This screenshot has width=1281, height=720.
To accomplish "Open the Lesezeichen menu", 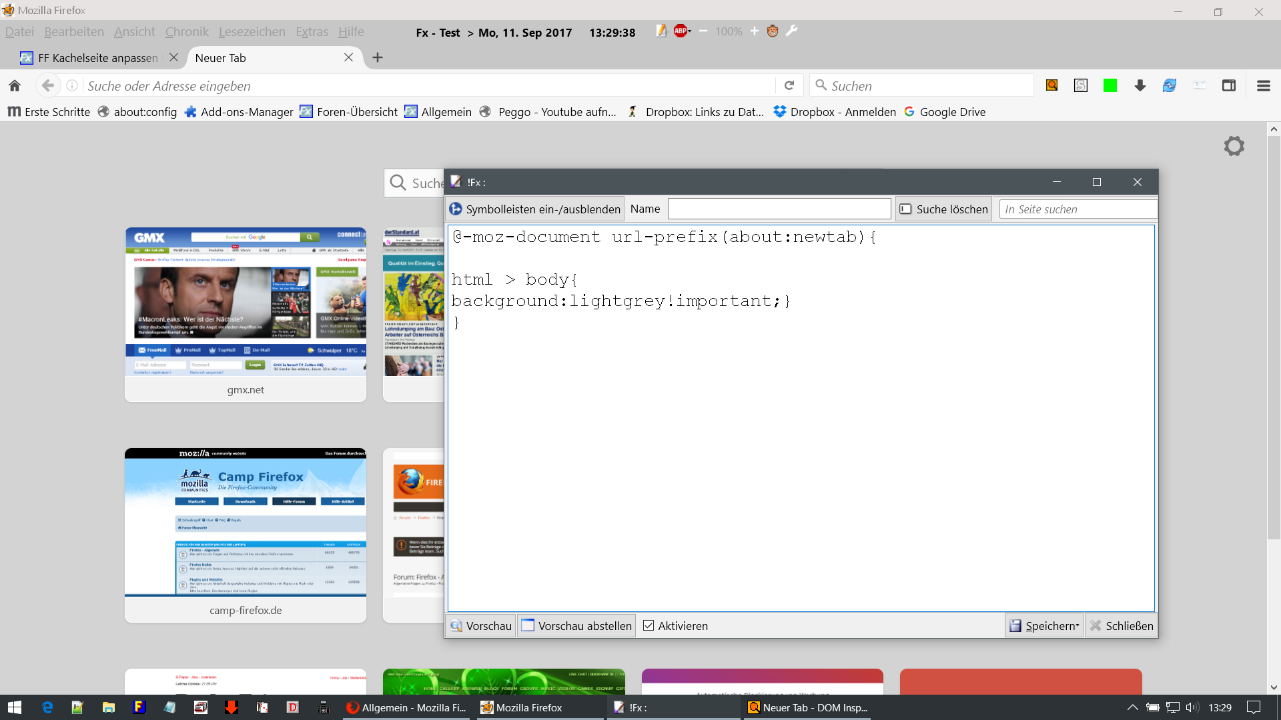I will pos(252,32).
